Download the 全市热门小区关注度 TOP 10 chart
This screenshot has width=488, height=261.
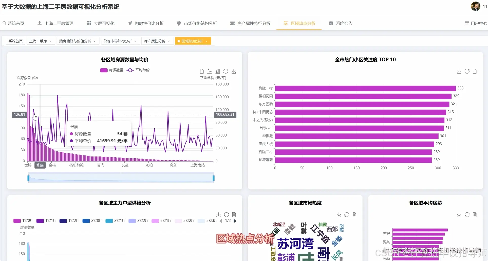[459, 71]
